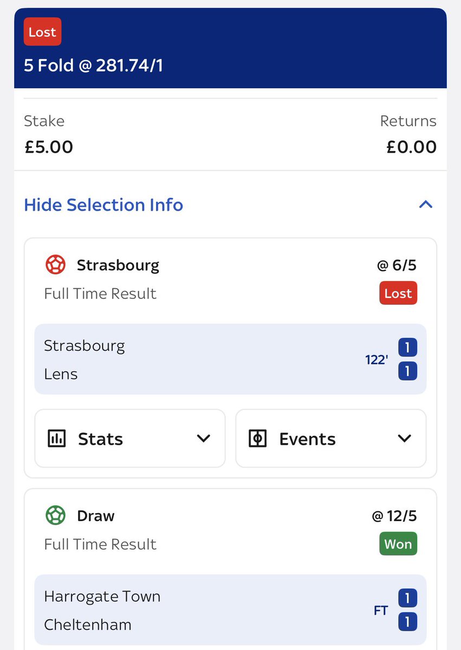
Task: Click the green football icon beside Draw
Action: coord(55,515)
